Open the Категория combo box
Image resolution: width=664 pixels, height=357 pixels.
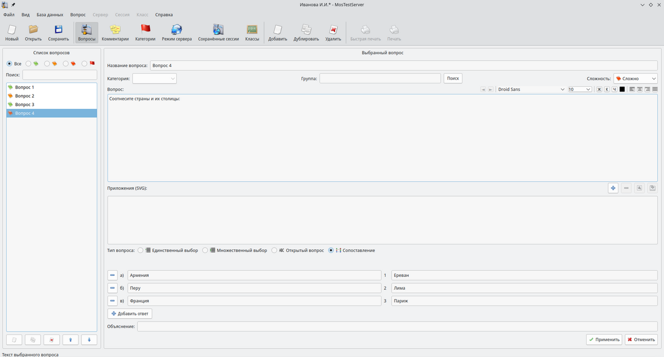(154, 78)
